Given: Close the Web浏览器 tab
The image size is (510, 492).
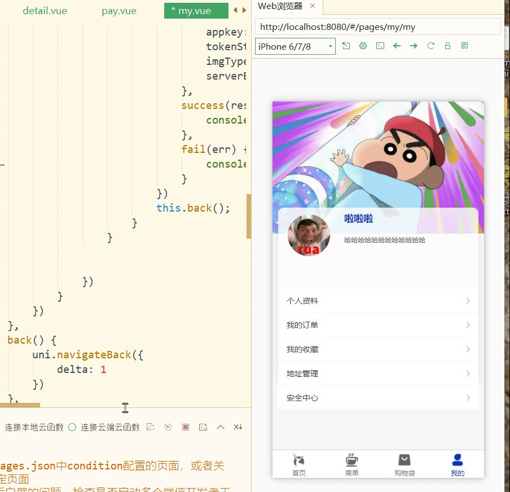Looking at the screenshot, I should coord(313,6).
